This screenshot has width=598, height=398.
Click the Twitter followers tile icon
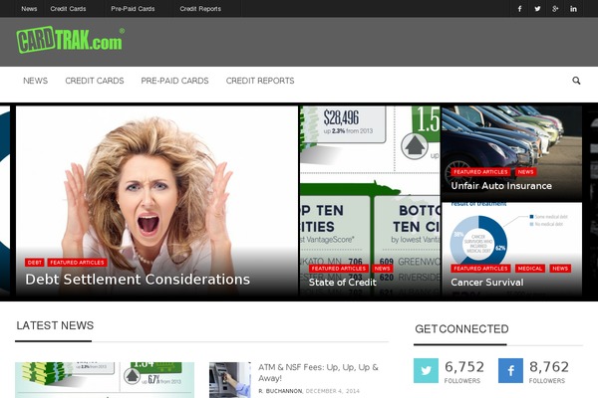426,370
